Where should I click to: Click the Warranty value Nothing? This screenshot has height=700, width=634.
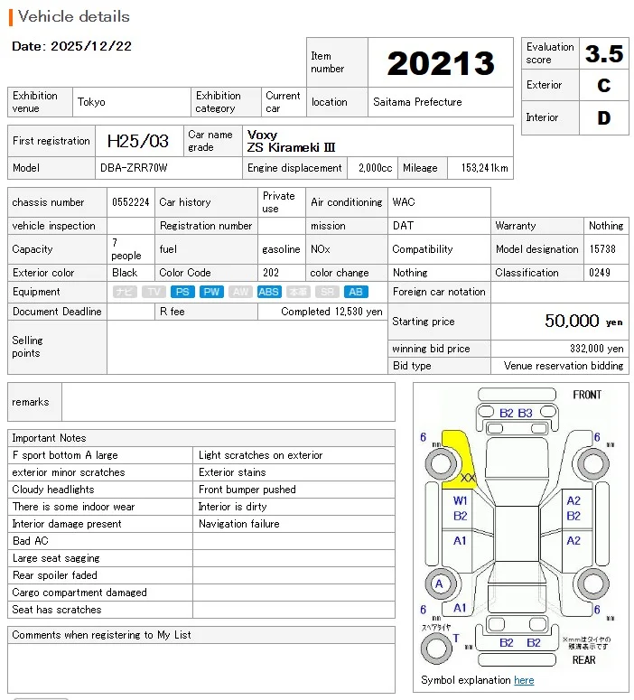606,226
